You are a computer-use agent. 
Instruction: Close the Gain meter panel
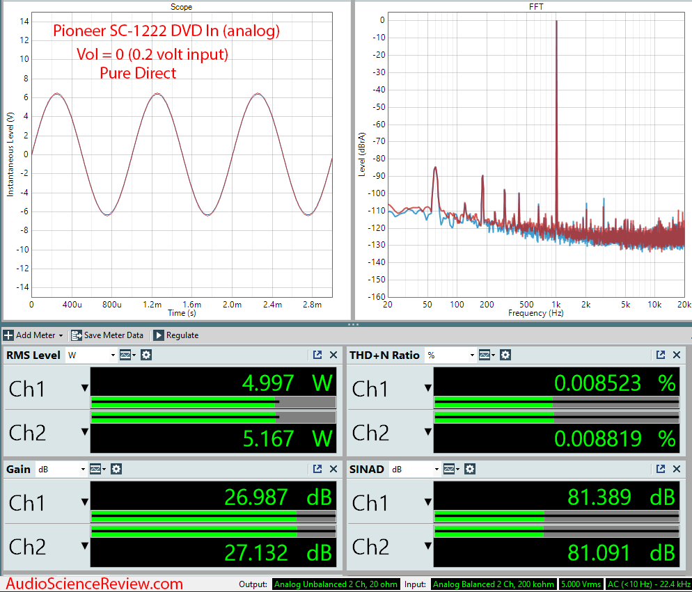pyautogui.click(x=333, y=469)
